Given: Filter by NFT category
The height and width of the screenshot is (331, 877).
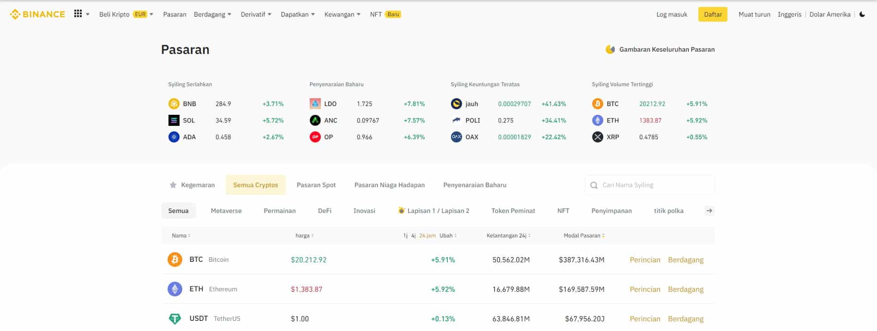Looking at the screenshot, I should pyautogui.click(x=563, y=211).
